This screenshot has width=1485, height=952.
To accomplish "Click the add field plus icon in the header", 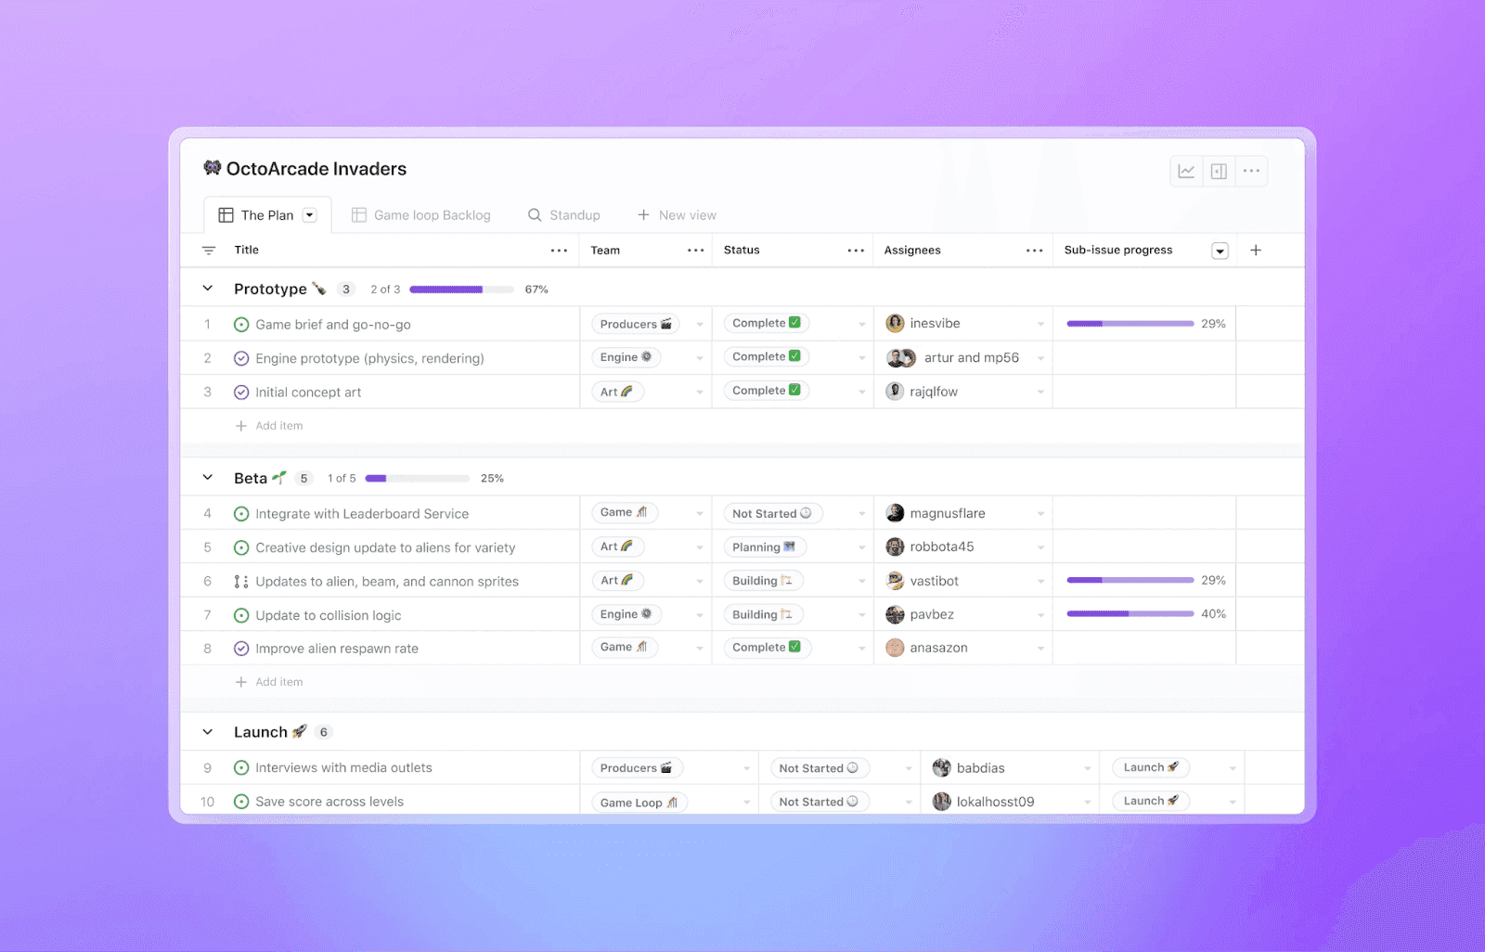I will coord(1256,250).
